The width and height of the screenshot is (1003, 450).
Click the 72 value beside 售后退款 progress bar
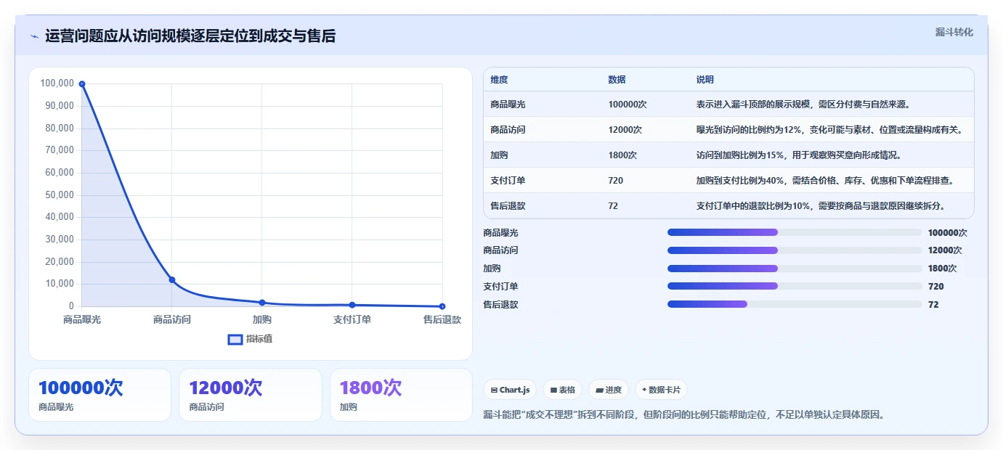pyautogui.click(x=933, y=305)
